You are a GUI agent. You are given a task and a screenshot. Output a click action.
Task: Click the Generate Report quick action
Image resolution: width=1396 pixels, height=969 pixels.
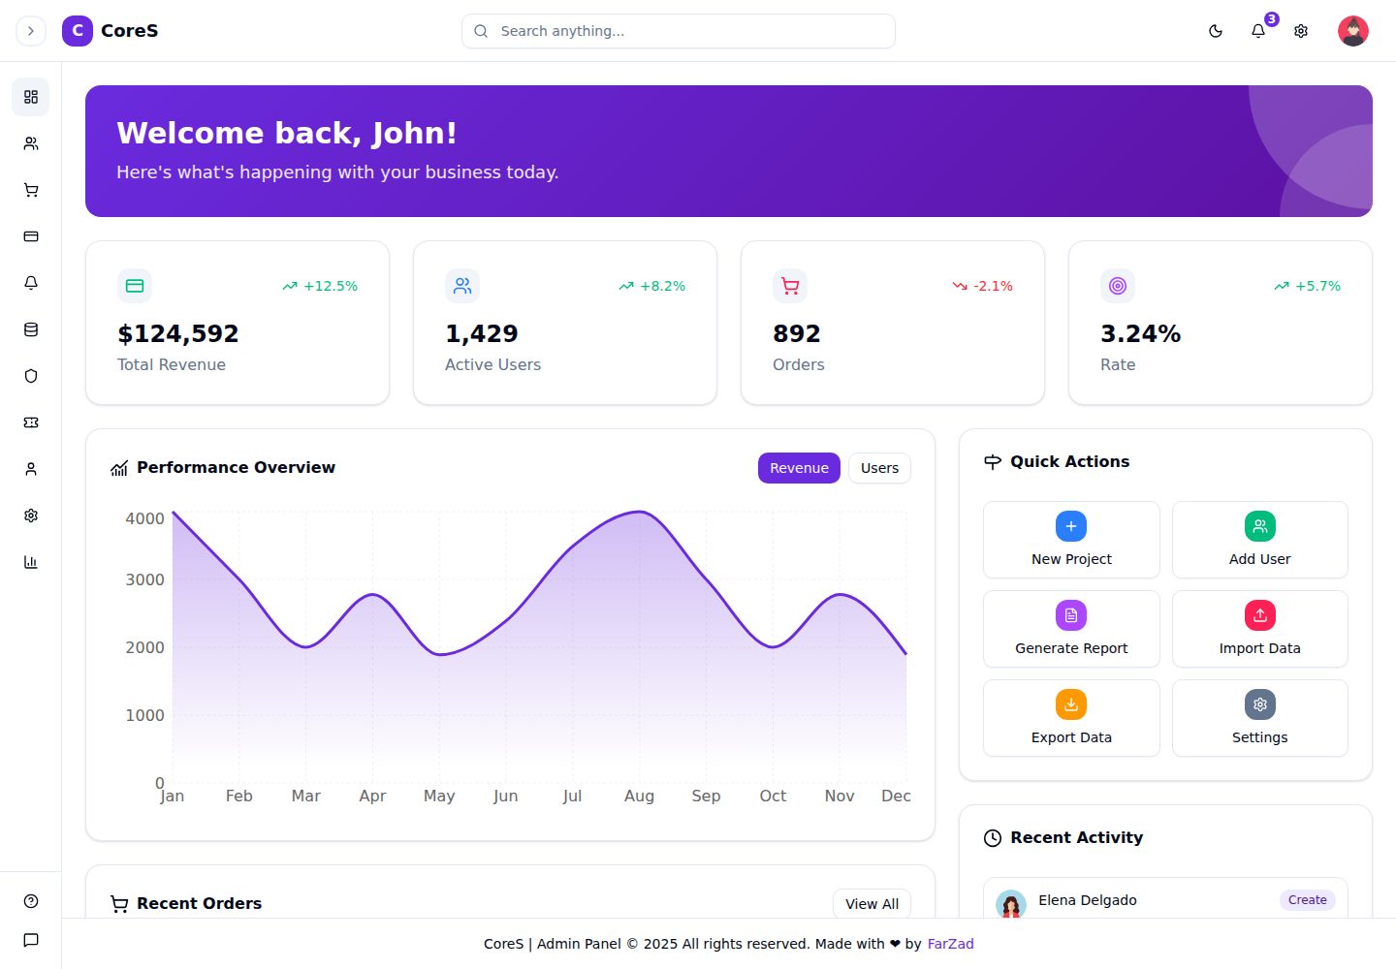point(1071,629)
